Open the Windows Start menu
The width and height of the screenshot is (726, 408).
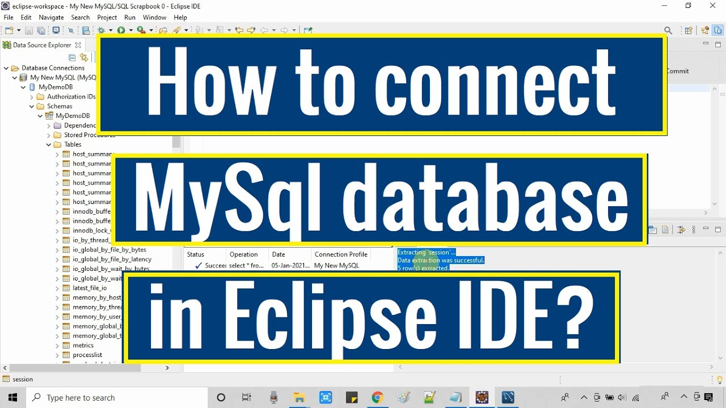click(12, 398)
